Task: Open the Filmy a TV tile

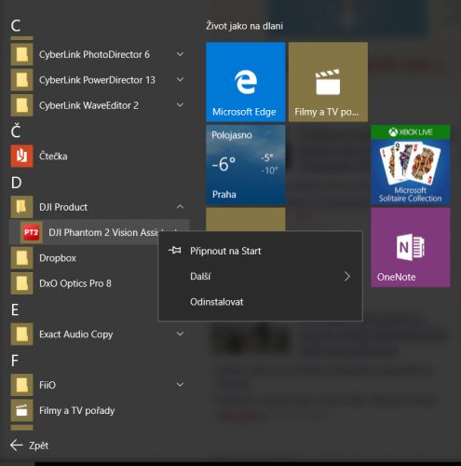Action: [x=328, y=82]
